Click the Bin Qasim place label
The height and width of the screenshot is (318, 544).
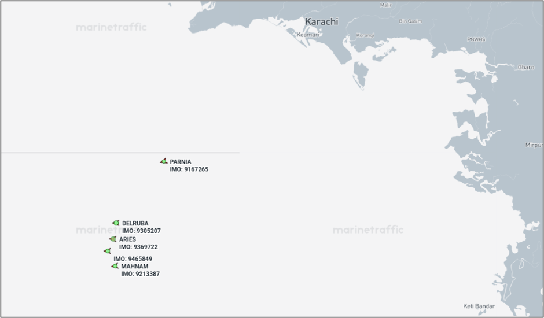coord(410,21)
